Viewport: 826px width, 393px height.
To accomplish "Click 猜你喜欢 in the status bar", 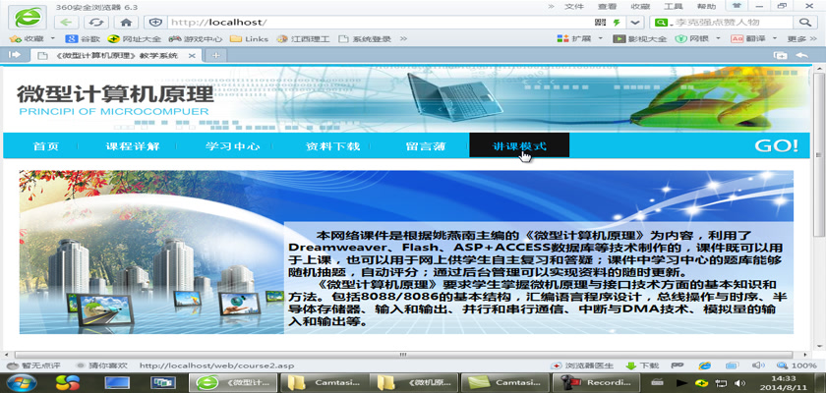I will tap(101, 365).
